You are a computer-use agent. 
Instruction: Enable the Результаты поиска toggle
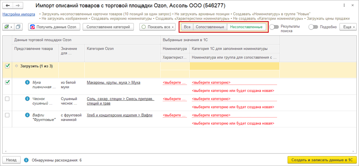(274, 27)
